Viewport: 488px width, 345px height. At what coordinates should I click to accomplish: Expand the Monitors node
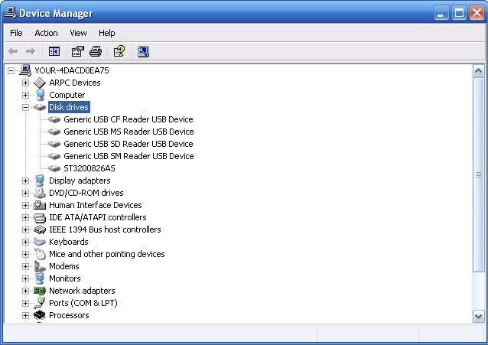tap(25, 278)
